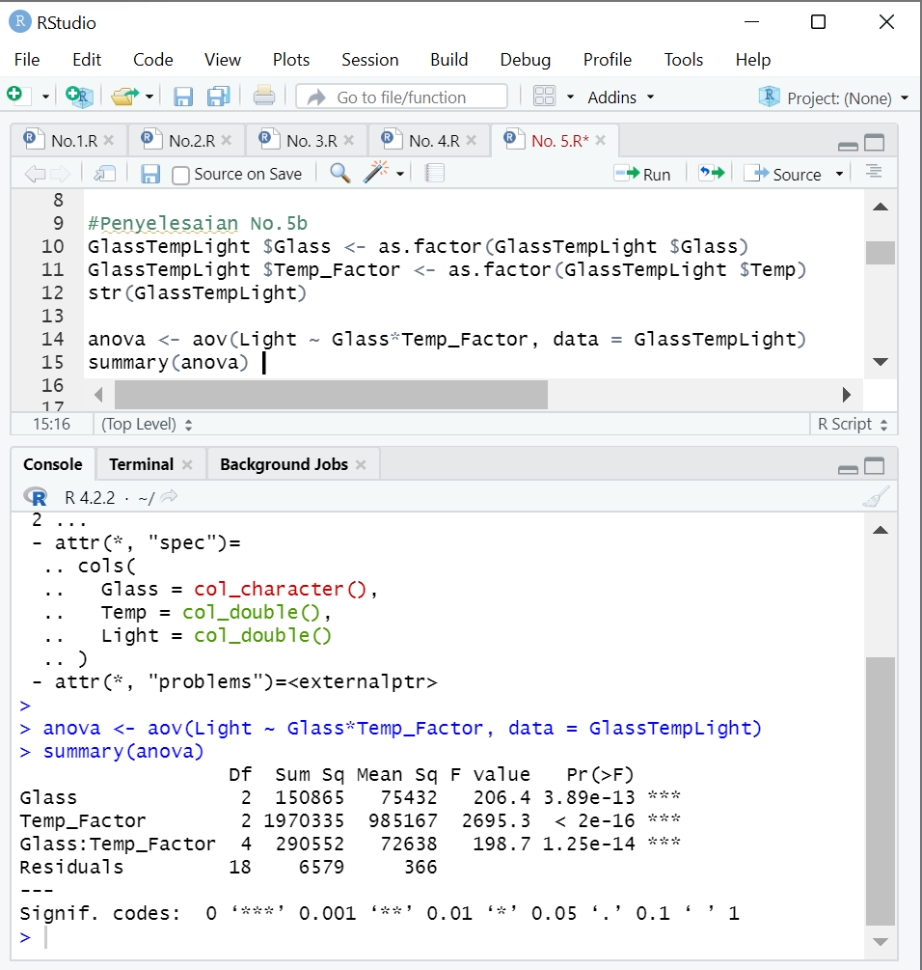This screenshot has width=922, height=970.
Task: Open the Session menu
Action: [x=370, y=59]
